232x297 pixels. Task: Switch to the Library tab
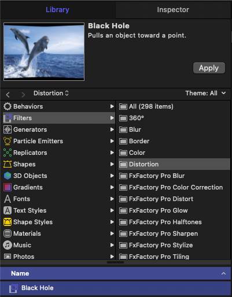click(x=57, y=10)
